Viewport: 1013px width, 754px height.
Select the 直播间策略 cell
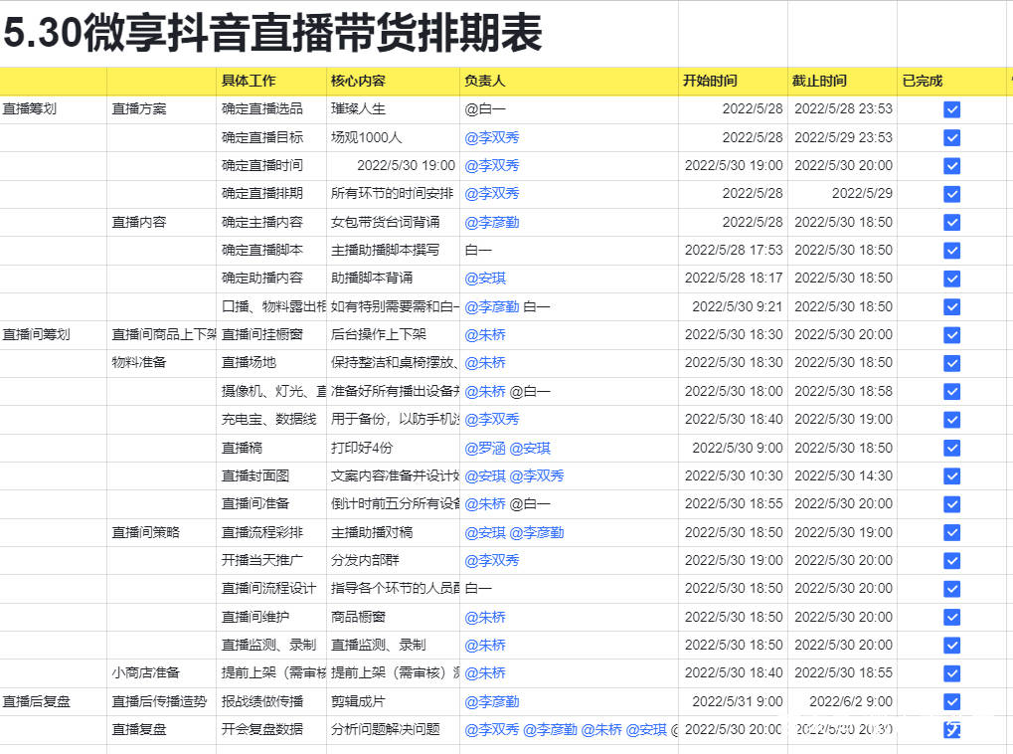click(161, 533)
